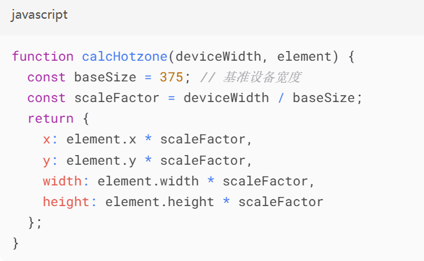Viewport: 424px width, 261px height.
Task: Click the calcHotzone function name
Action: pyautogui.click(x=125, y=57)
